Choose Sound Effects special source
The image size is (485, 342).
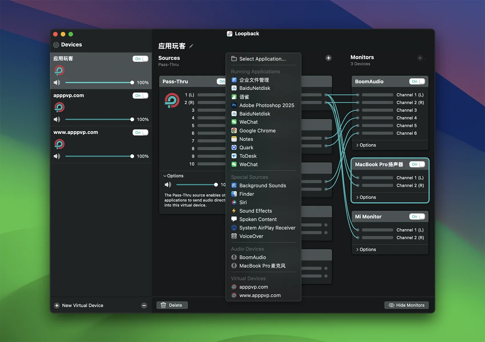click(x=263, y=211)
